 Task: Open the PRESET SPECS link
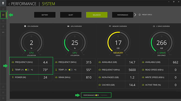[147, 15]
